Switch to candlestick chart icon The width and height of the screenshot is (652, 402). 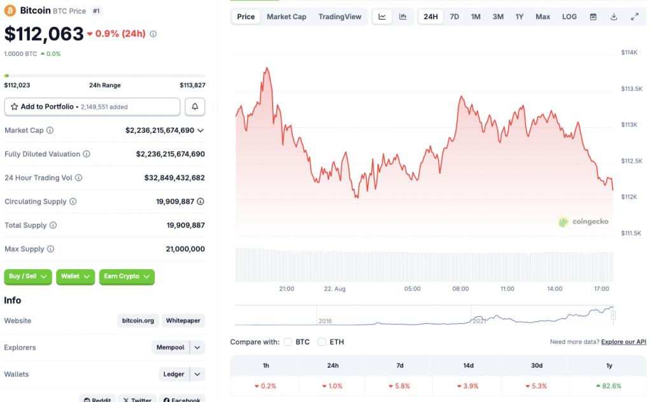click(403, 17)
